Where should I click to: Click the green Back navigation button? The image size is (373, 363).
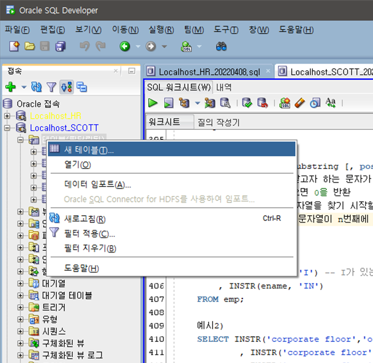(125, 46)
